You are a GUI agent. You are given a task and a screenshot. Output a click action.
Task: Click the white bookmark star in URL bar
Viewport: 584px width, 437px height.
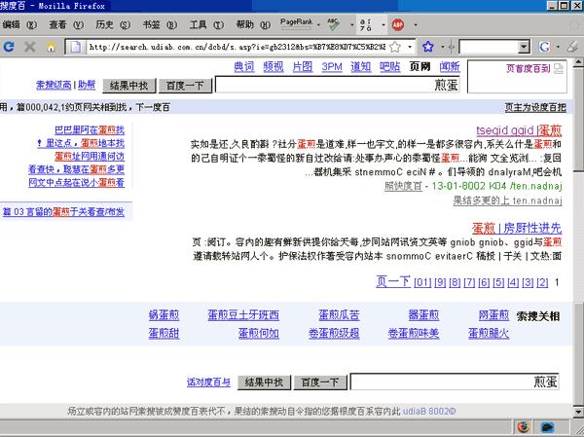(395, 47)
